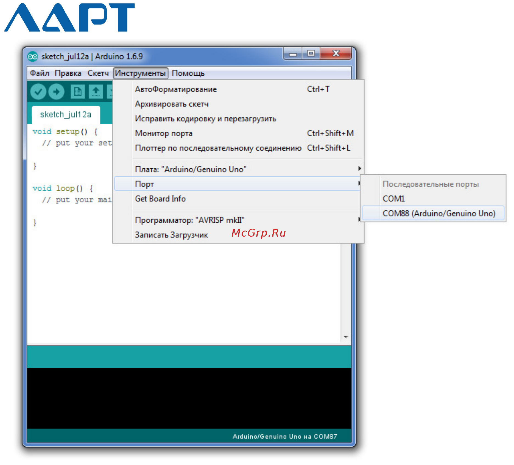Click the editor scrollbar down arrow

point(346,337)
